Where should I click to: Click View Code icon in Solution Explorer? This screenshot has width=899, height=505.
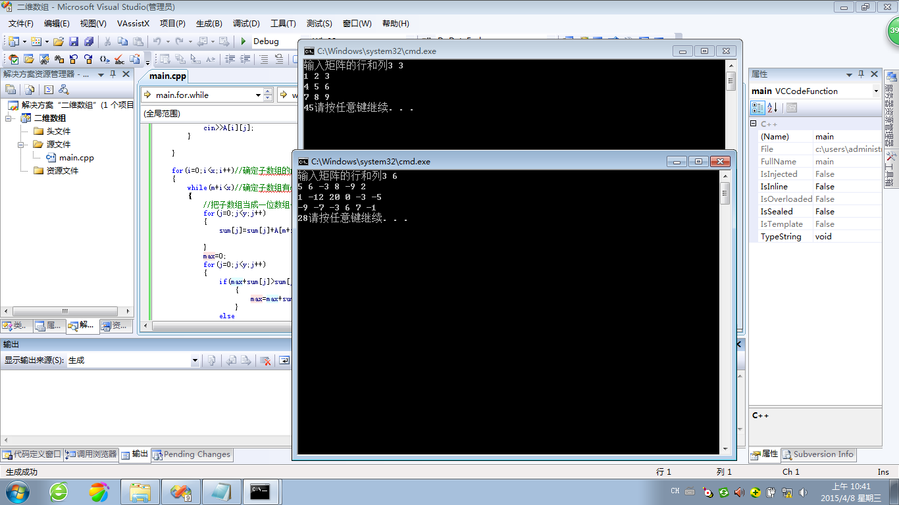tap(48, 89)
